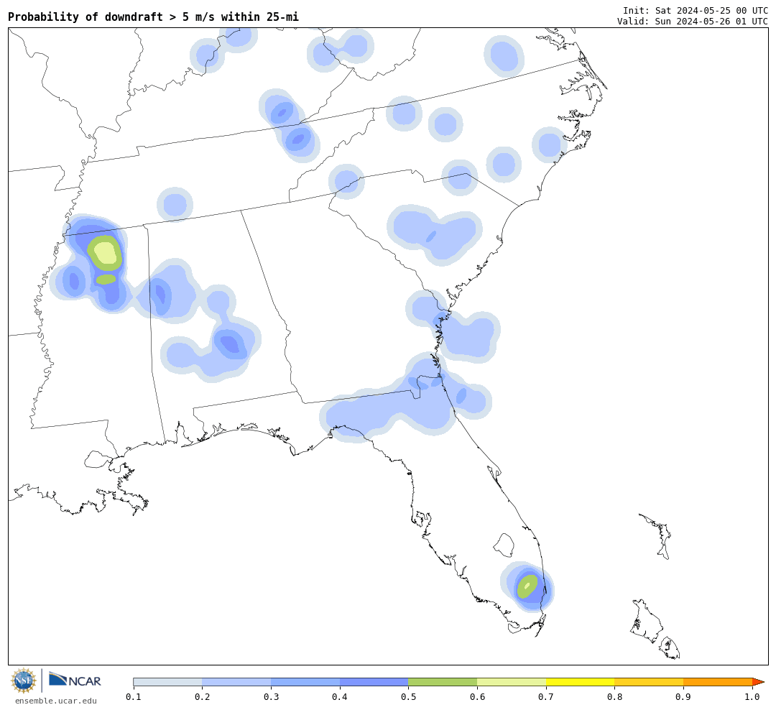
Task: Click the 'Valid: Sun 2024-05-26 01 UTC' text
Action: click(x=693, y=22)
